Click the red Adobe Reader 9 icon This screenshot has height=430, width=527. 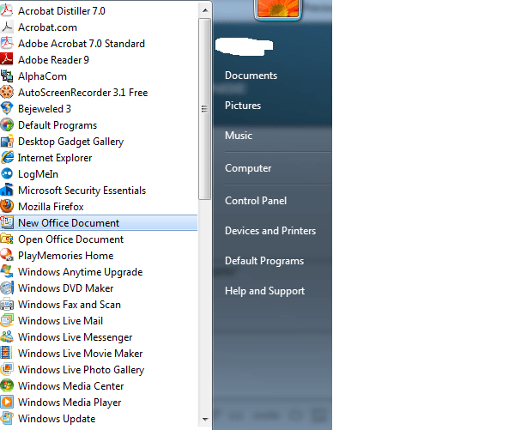click(7, 59)
